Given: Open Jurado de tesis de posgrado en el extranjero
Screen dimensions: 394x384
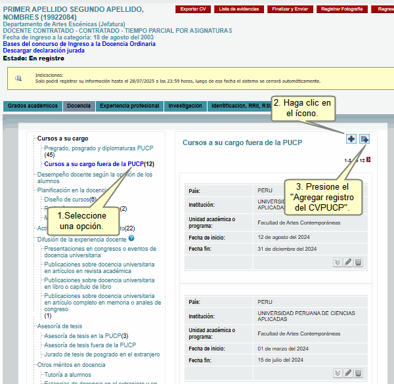Looking at the screenshot, I should 102,354.
